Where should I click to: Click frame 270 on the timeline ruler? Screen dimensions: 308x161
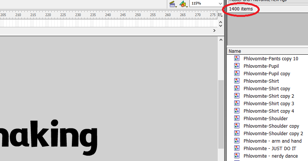[x=198, y=15]
